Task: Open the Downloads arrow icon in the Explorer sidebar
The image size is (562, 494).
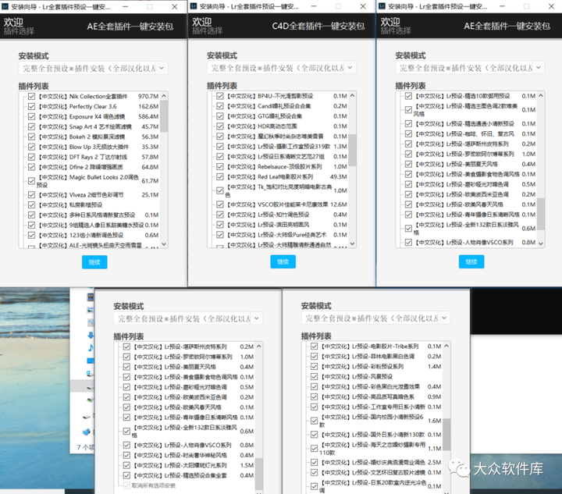Action: pos(91,336)
